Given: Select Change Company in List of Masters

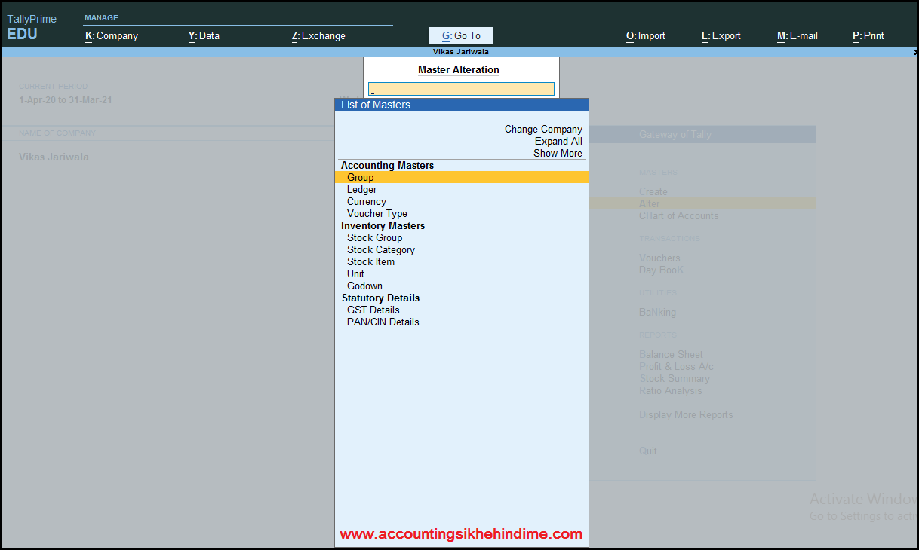Looking at the screenshot, I should pos(543,129).
